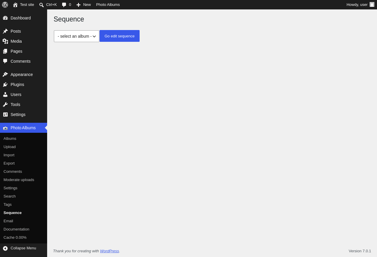Click the Photo Albums camera icon
Screen dimensions: 377x257
[5, 128]
